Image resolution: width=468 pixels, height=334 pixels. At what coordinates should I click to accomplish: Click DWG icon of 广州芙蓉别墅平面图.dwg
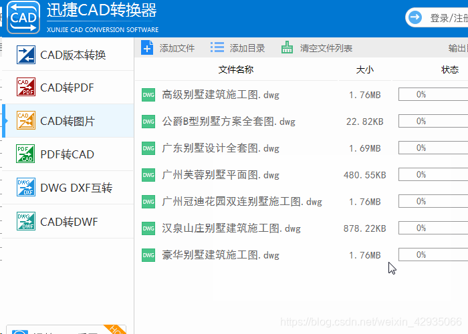point(148,175)
